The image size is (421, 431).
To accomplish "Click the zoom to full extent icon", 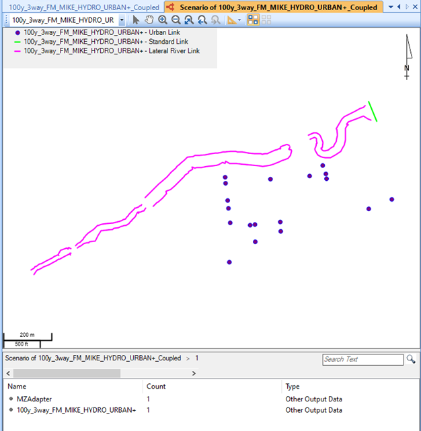I will [x=189, y=19].
